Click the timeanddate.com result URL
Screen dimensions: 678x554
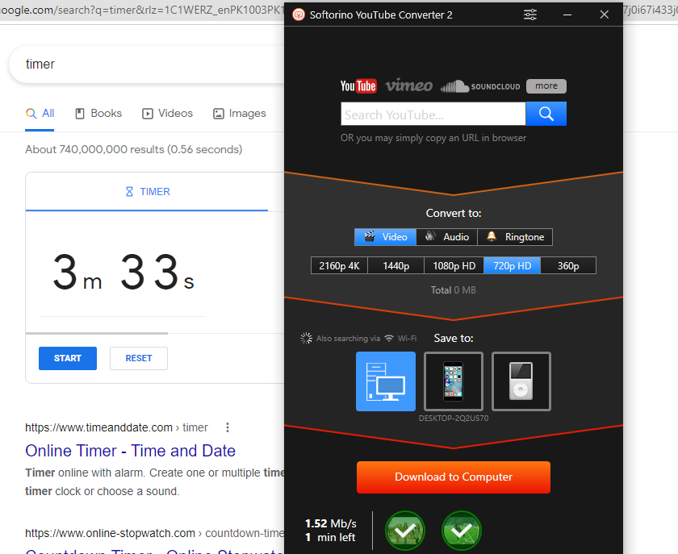tap(116, 427)
